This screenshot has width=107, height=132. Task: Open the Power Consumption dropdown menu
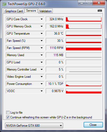click(x=42, y=84)
